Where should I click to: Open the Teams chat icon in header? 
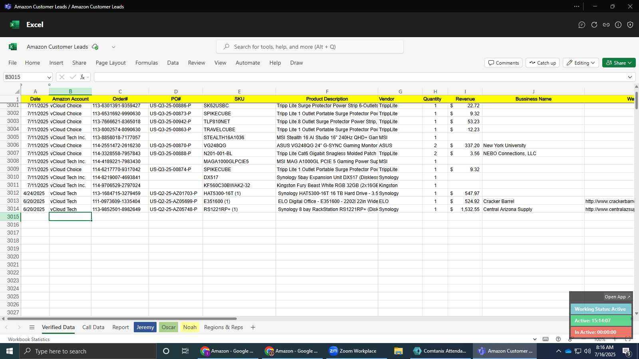582,25
